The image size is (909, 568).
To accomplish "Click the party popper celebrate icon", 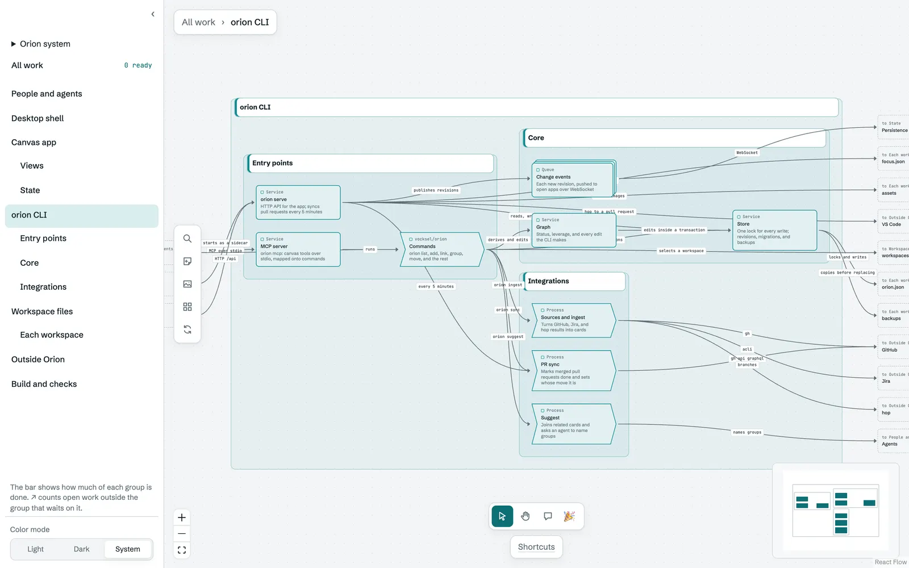I will click(569, 516).
